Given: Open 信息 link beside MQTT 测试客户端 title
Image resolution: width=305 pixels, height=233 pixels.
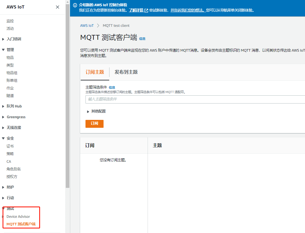Looking at the screenshot, I should click(x=142, y=39).
